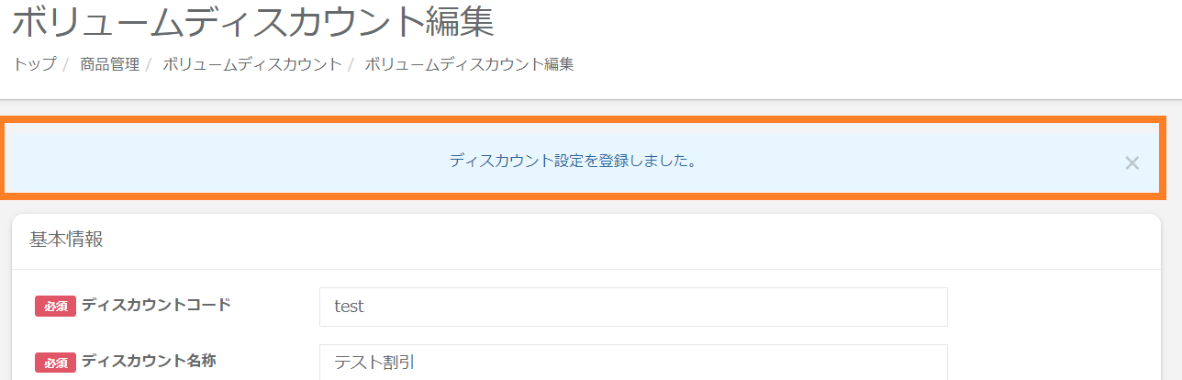
Task: Click the slash separator after トップ
Action: click(65, 64)
